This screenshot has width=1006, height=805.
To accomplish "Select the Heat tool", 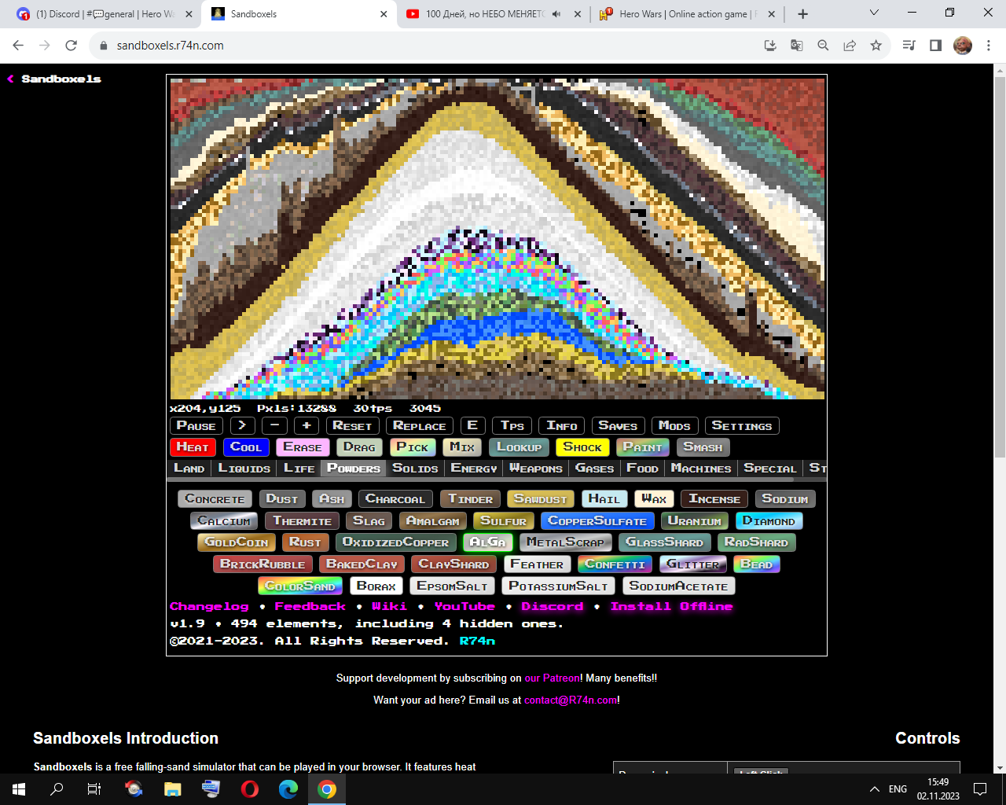I will pos(193,447).
